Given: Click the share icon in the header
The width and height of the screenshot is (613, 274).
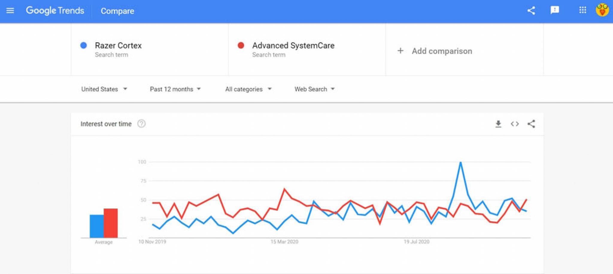Looking at the screenshot, I should [x=531, y=10].
